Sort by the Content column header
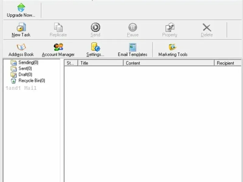Viewport: 243px width, 182px height. coord(169,63)
